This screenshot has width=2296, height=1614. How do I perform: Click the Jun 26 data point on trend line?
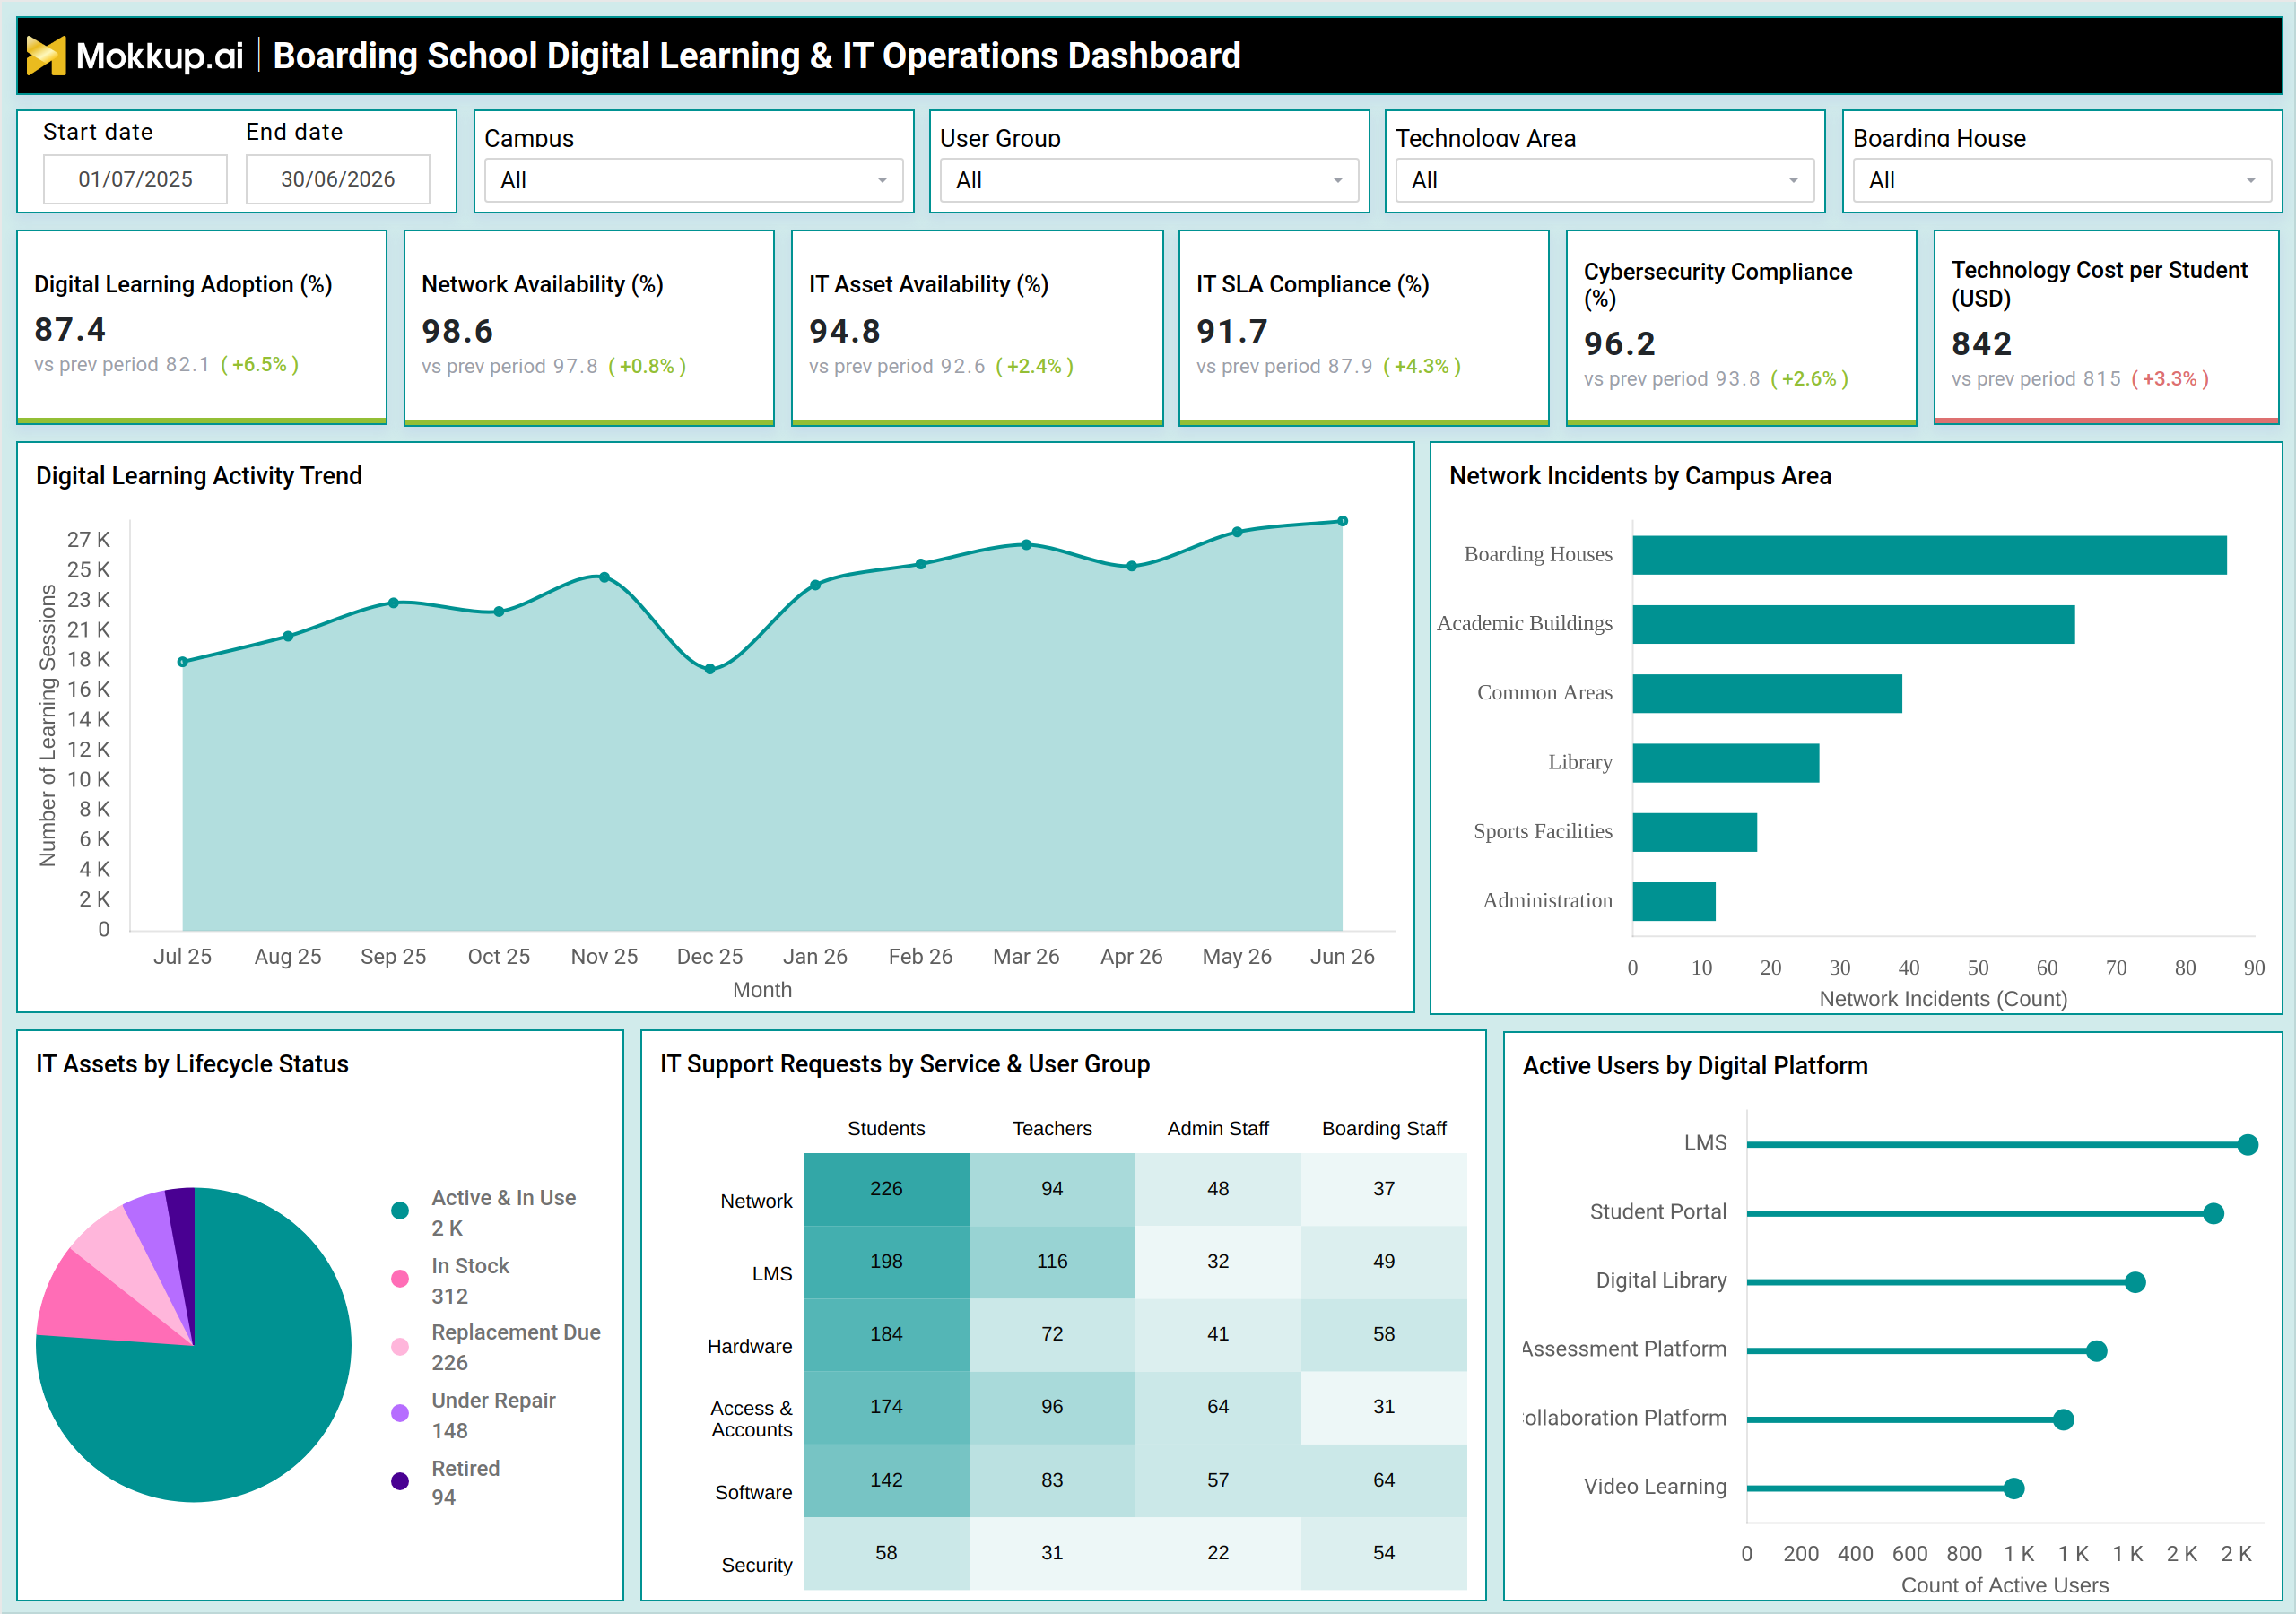point(1342,521)
